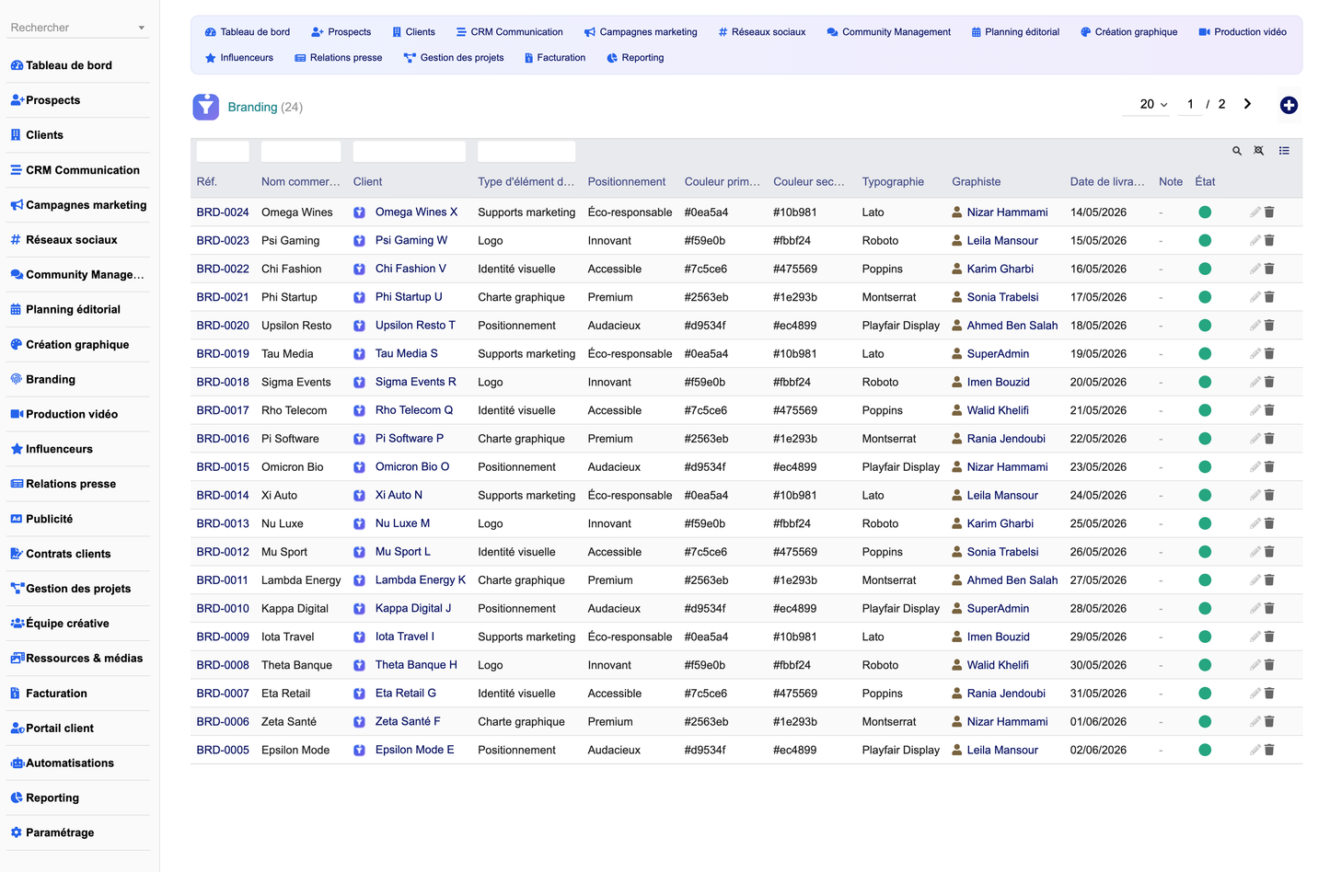Open graphiste link Sonia Trabelsi in BRD-0021
1330x872 pixels.
click(x=1002, y=297)
